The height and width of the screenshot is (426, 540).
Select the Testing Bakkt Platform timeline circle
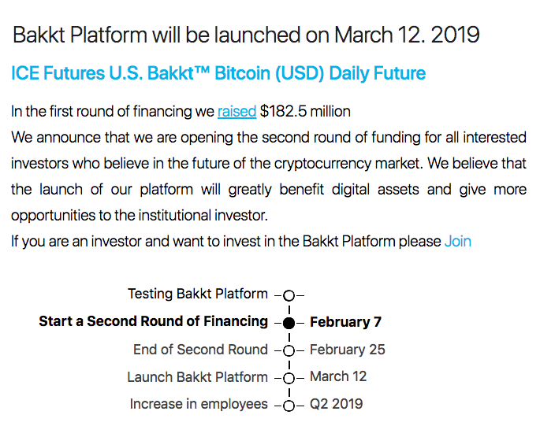coord(289,295)
